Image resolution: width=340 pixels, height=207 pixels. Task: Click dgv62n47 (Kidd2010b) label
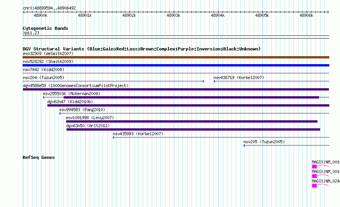click(70, 102)
